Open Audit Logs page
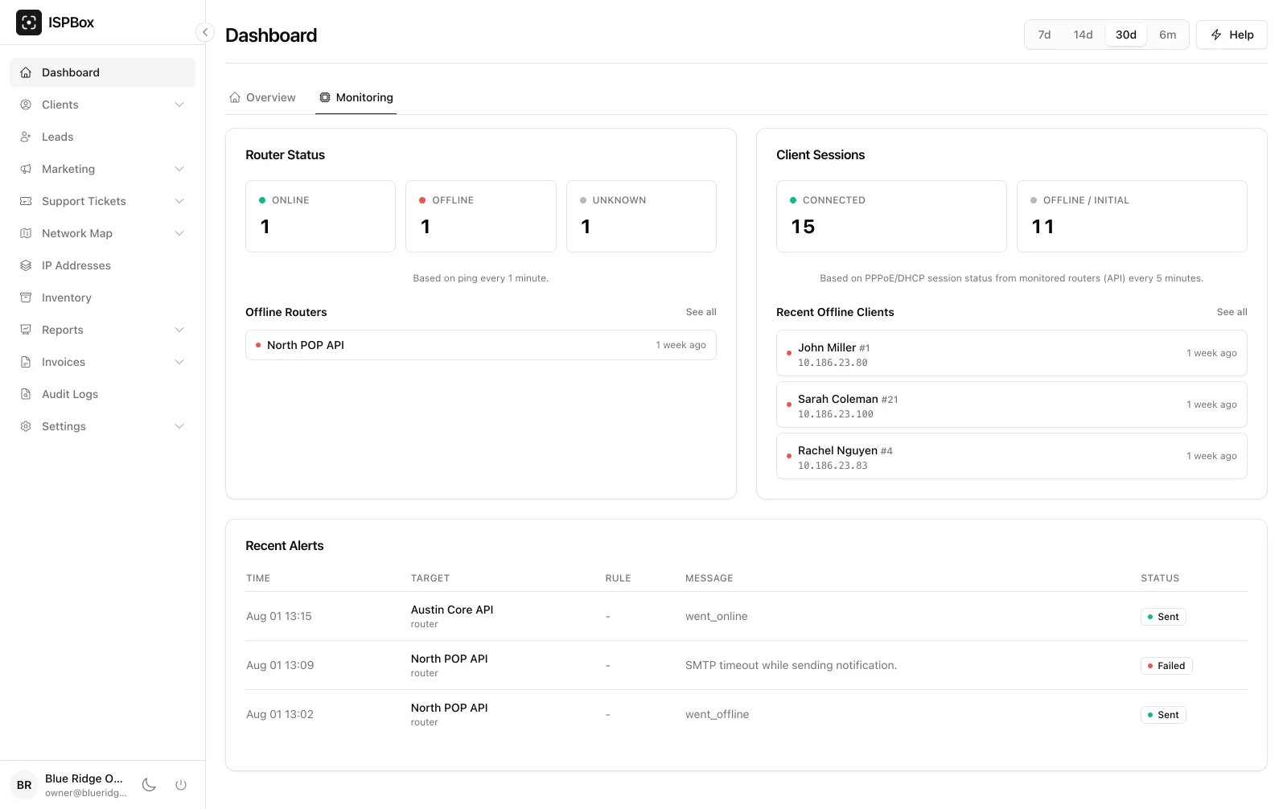Image resolution: width=1287 pixels, height=809 pixels. 102,394
